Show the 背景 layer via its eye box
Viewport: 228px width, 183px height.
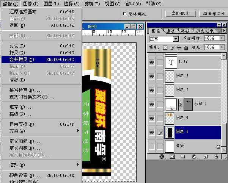152,146
